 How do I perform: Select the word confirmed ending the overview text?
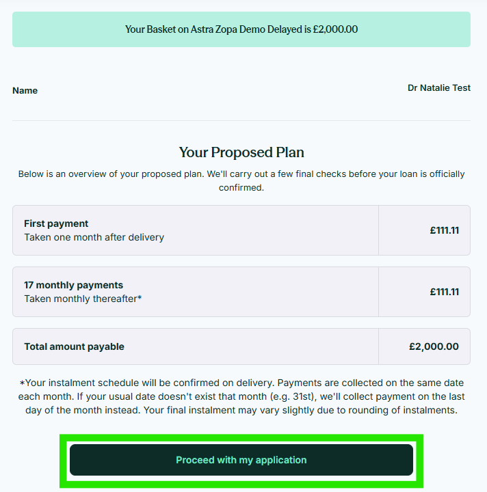241,187
